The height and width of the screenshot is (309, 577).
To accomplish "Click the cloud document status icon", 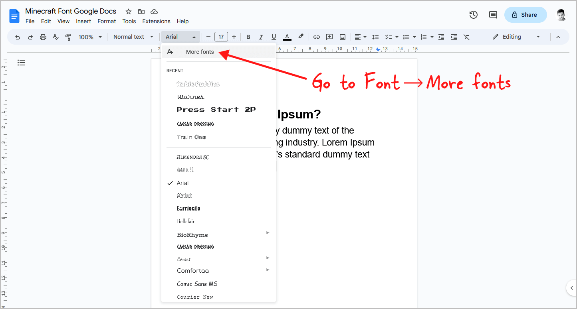I will (x=154, y=11).
